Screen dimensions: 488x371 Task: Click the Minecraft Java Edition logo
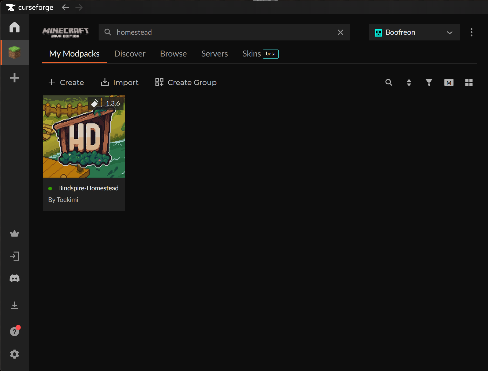[x=65, y=32]
